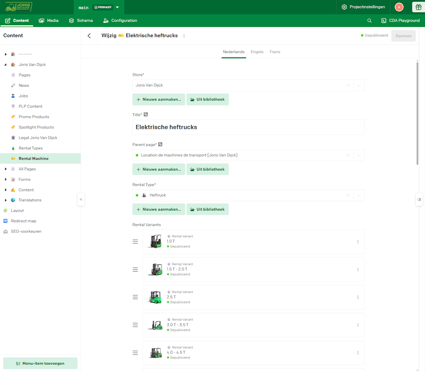Collapse the Joris Van Dijck tree node
The width and height of the screenshot is (425, 372).
click(x=6, y=65)
